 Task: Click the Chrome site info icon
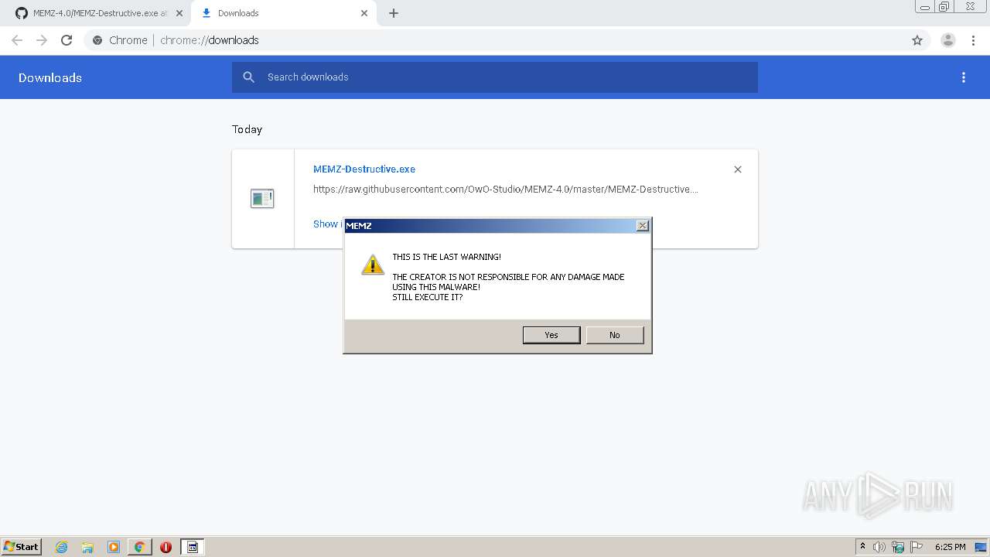click(x=97, y=40)
